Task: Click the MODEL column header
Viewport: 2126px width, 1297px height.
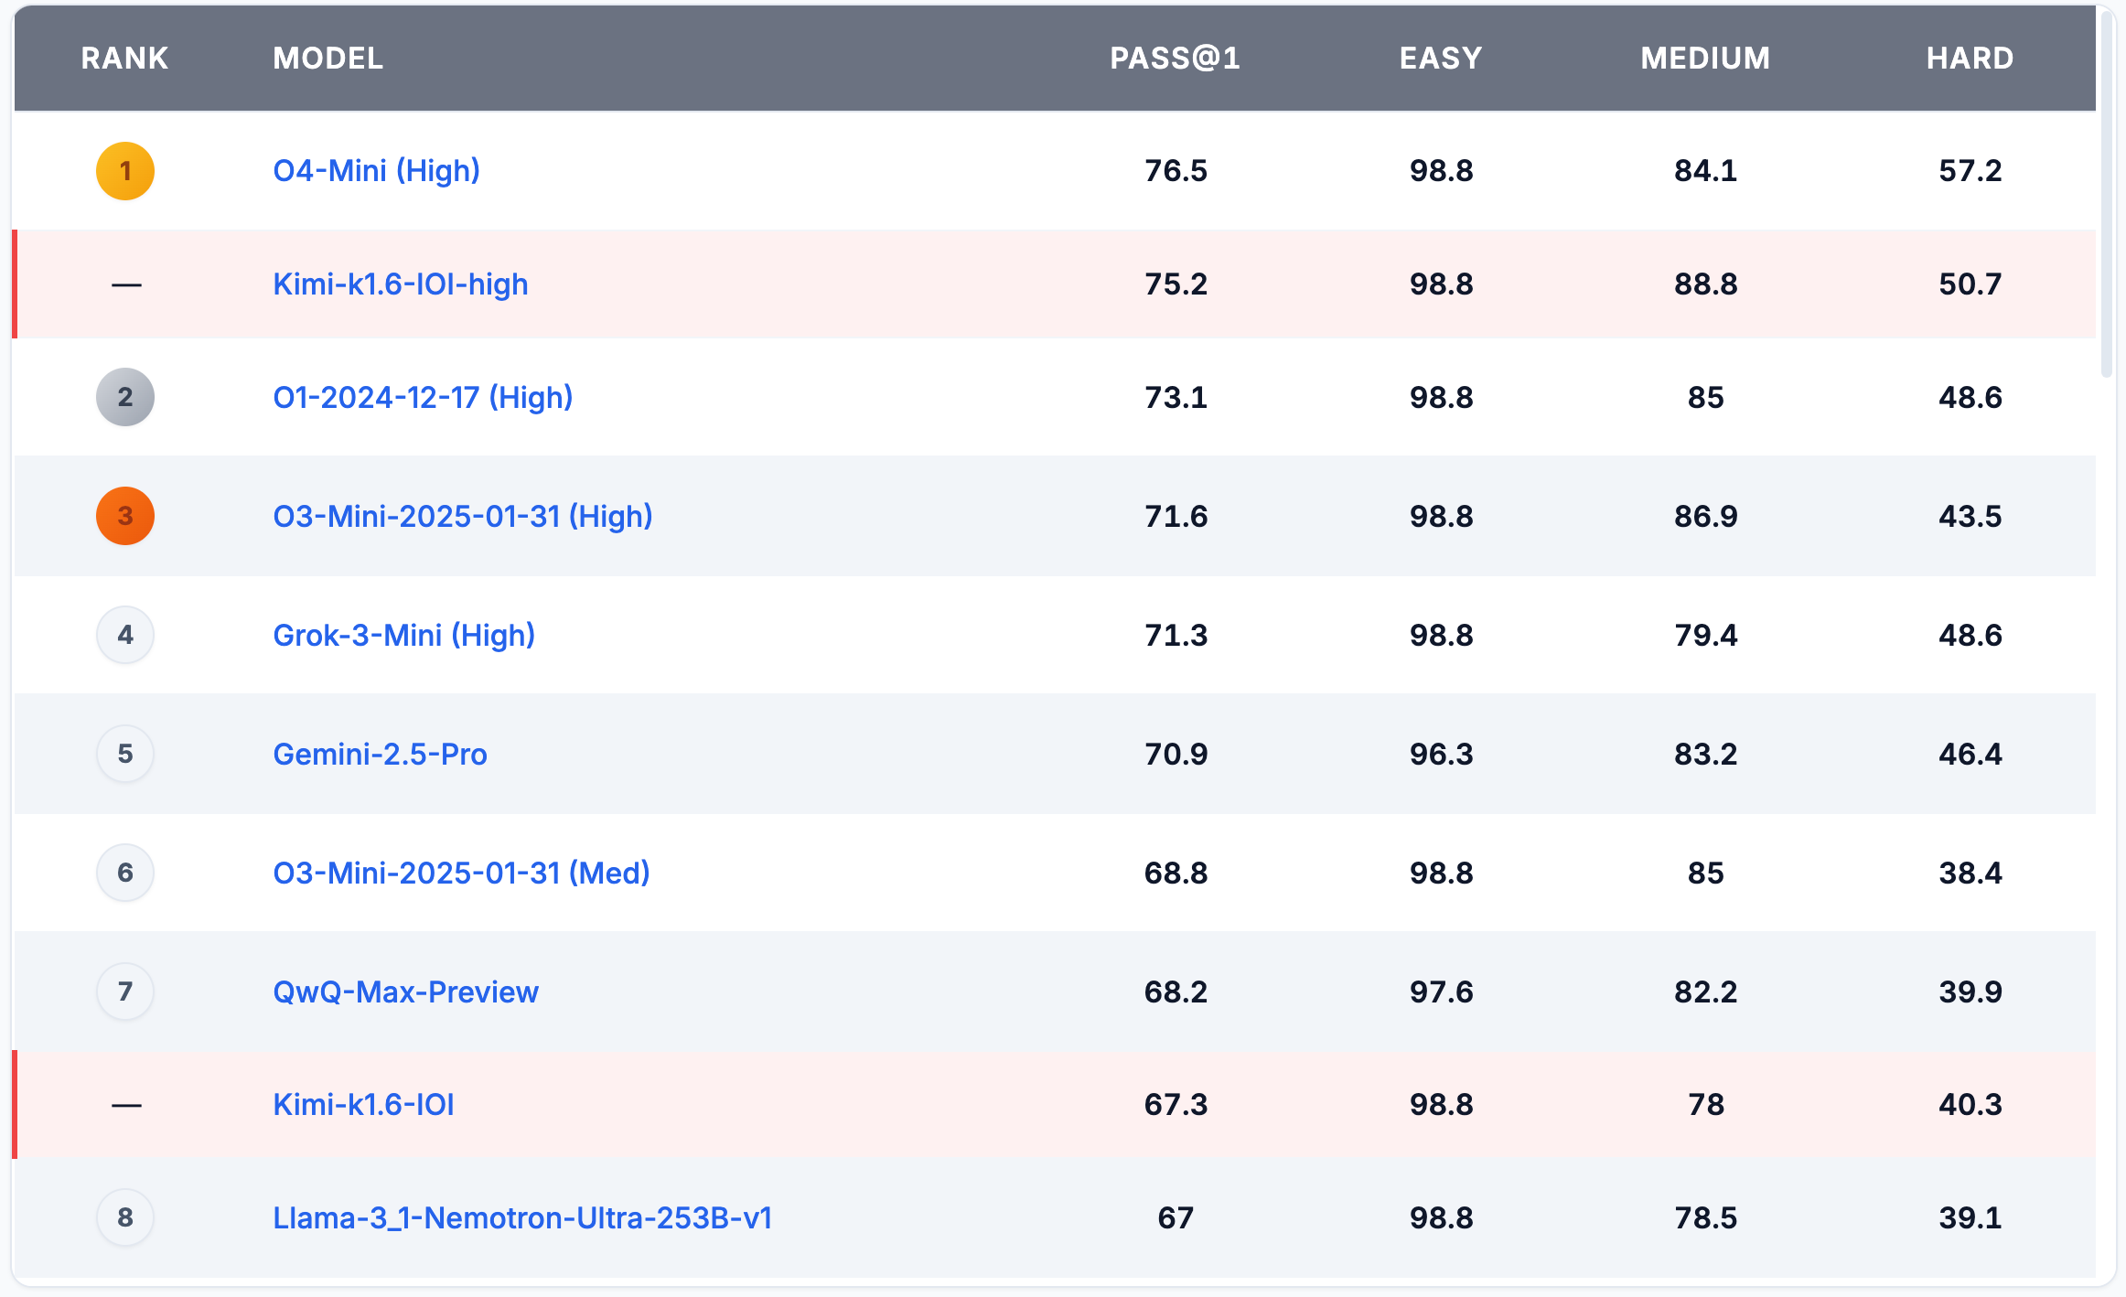Action: coord(327,59)
